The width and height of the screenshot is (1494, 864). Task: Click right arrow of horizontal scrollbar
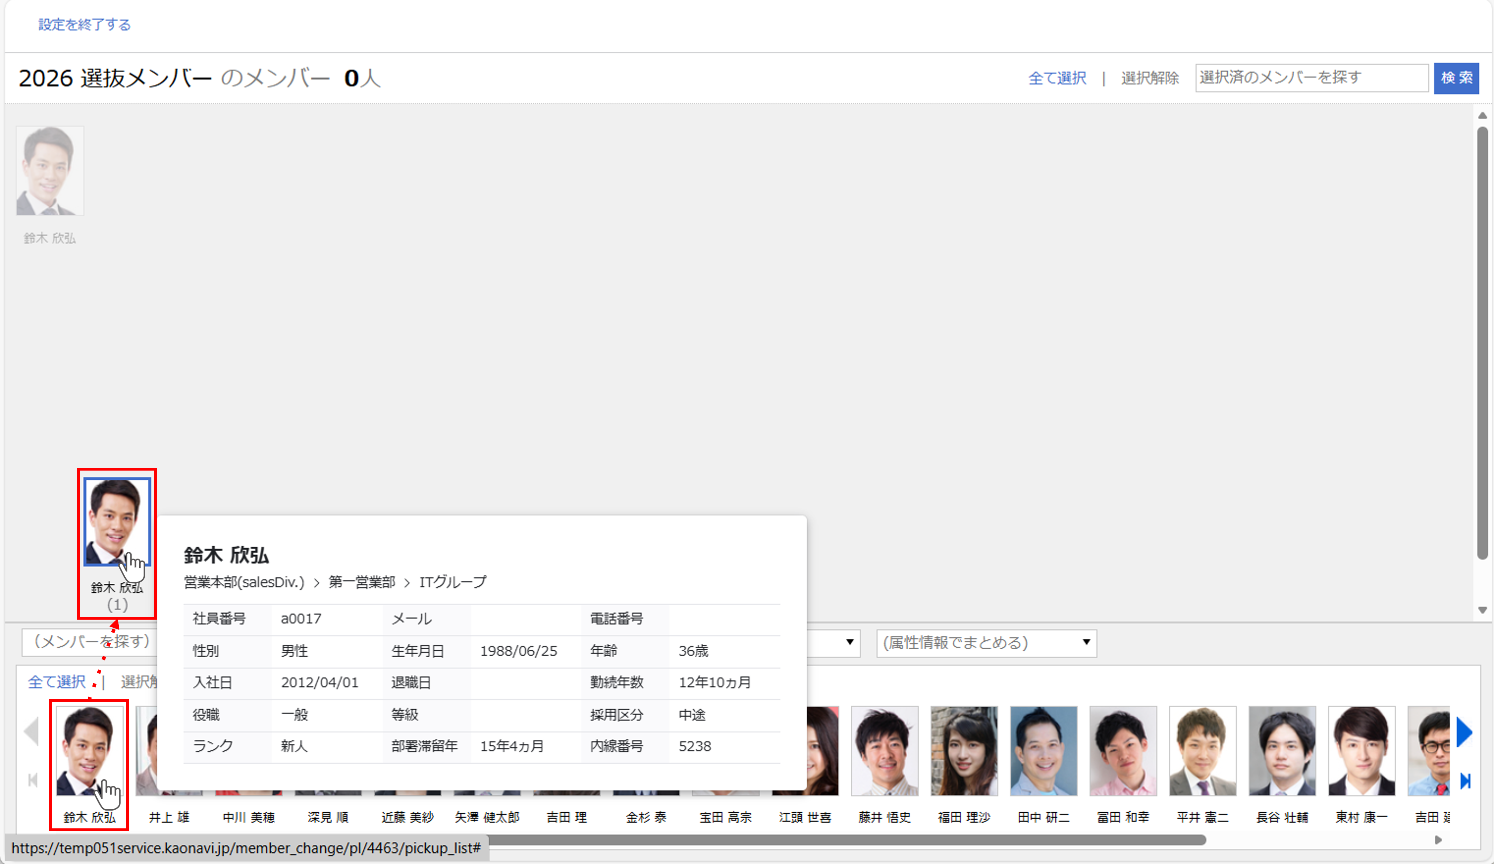(1438, 840)
